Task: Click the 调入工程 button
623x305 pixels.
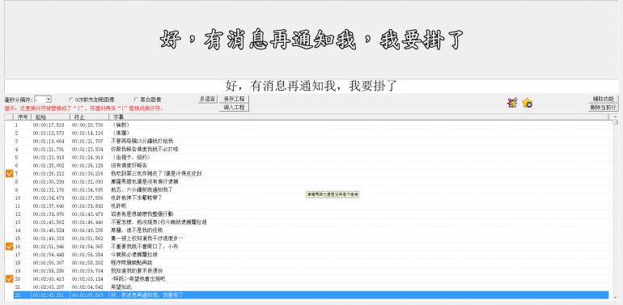Action: 234,108
